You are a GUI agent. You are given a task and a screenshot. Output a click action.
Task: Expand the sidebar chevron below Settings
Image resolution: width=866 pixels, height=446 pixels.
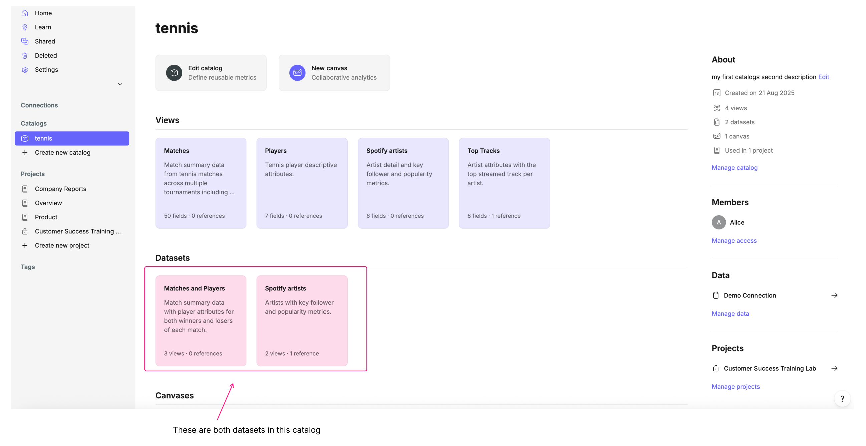(x=120, y=84)
